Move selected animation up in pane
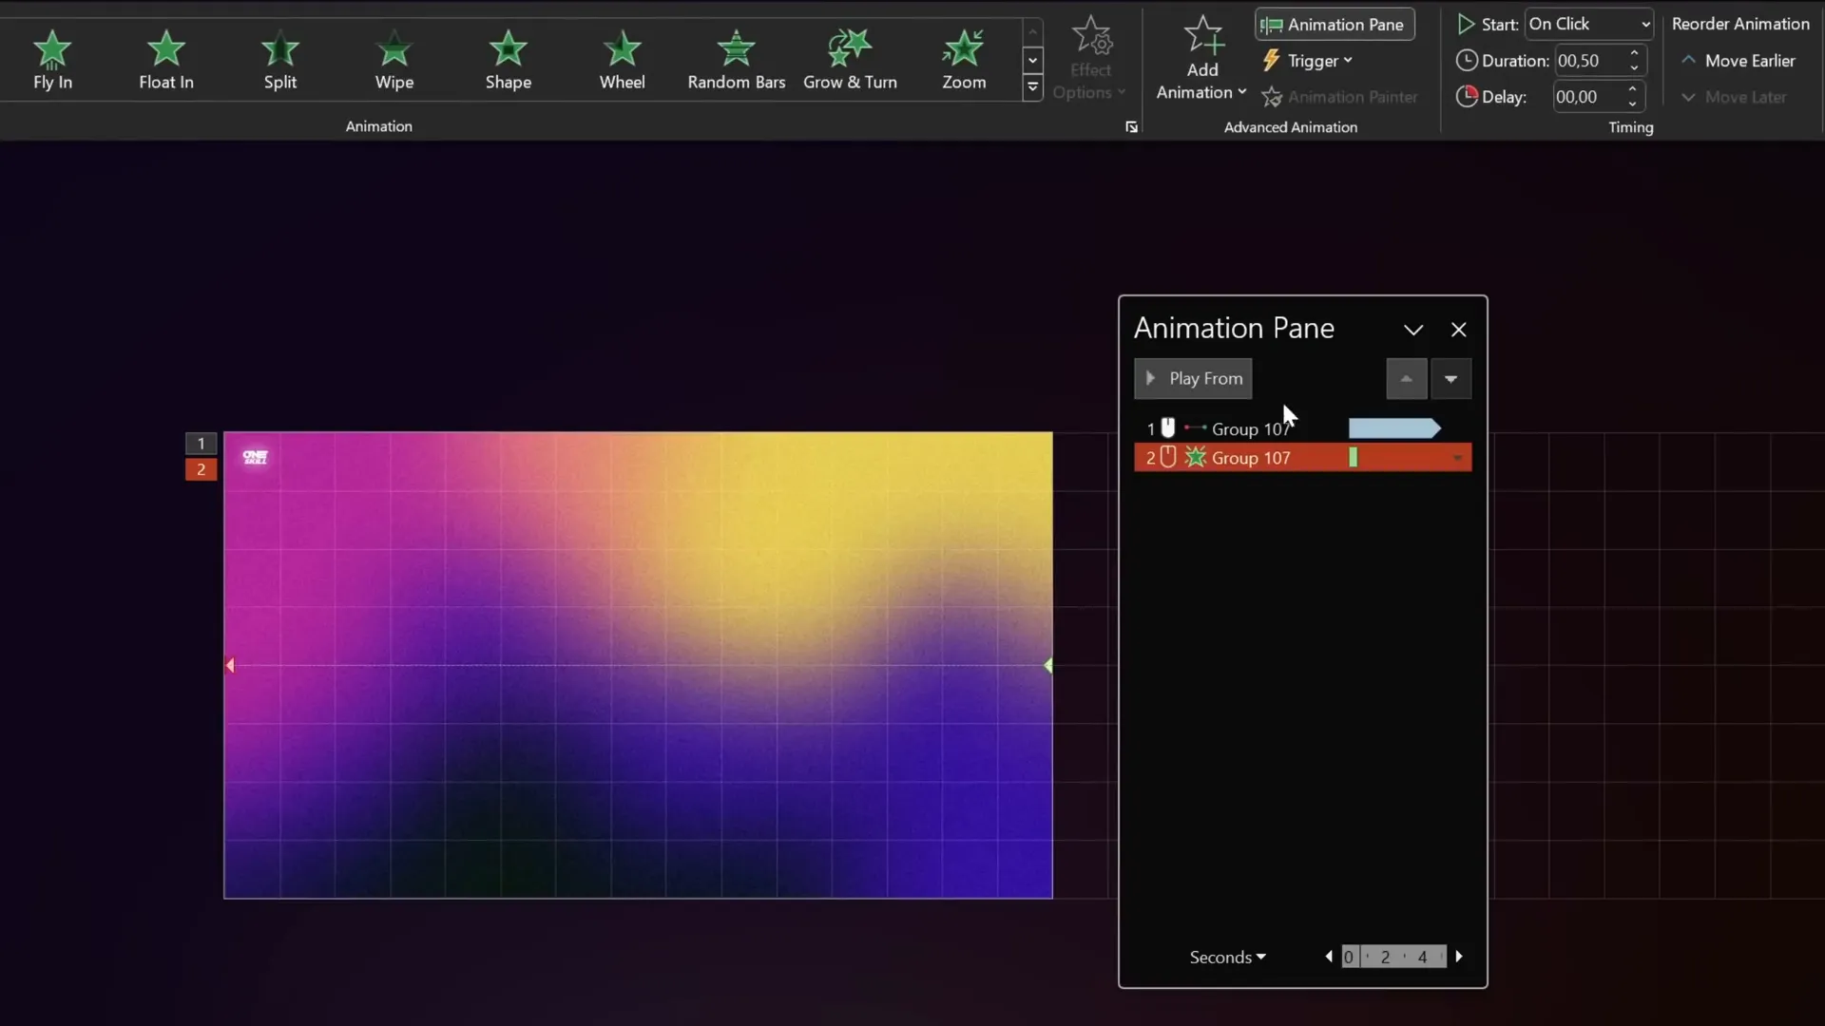1825x1026 pixels. [1406, 378]
